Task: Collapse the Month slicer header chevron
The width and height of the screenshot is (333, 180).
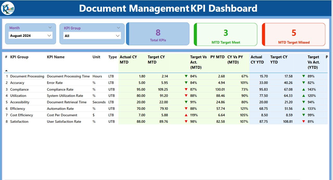Action: click(x=50, y=27)
